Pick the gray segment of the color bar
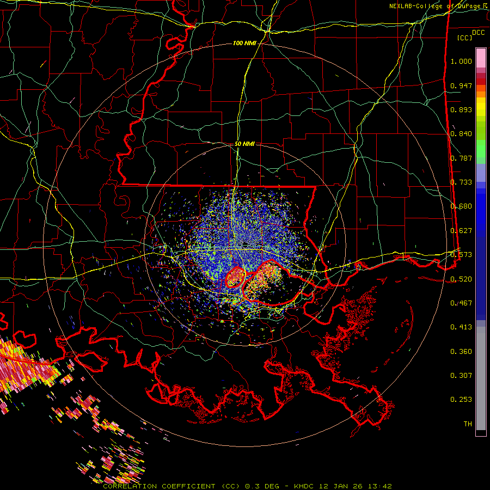 pyautogui.click(x=481, y=378)
